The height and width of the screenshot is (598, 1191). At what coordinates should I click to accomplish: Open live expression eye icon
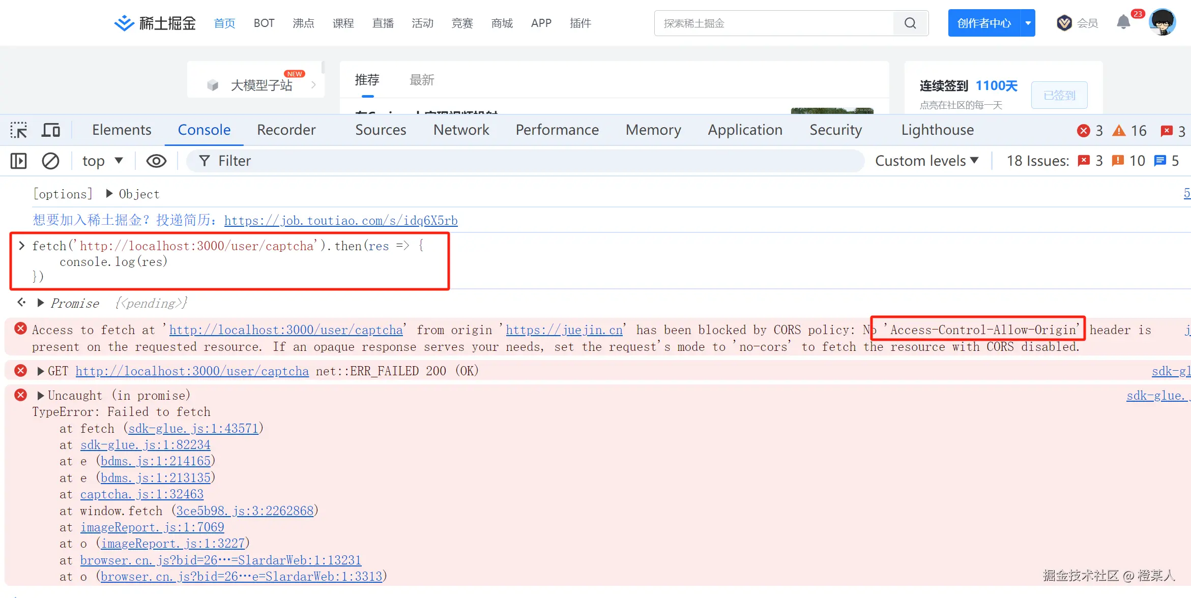point(156,161)
